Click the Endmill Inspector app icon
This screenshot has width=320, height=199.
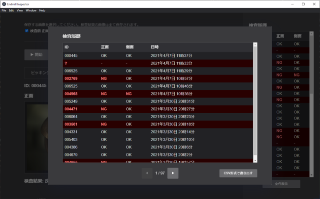click(x=4, y=4)
